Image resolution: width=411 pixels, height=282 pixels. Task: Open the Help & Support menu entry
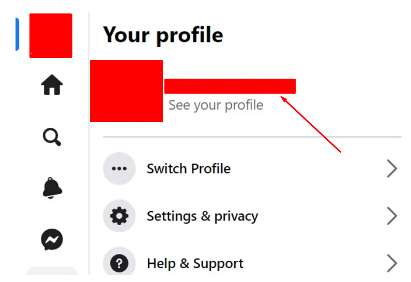coord(252,262)
